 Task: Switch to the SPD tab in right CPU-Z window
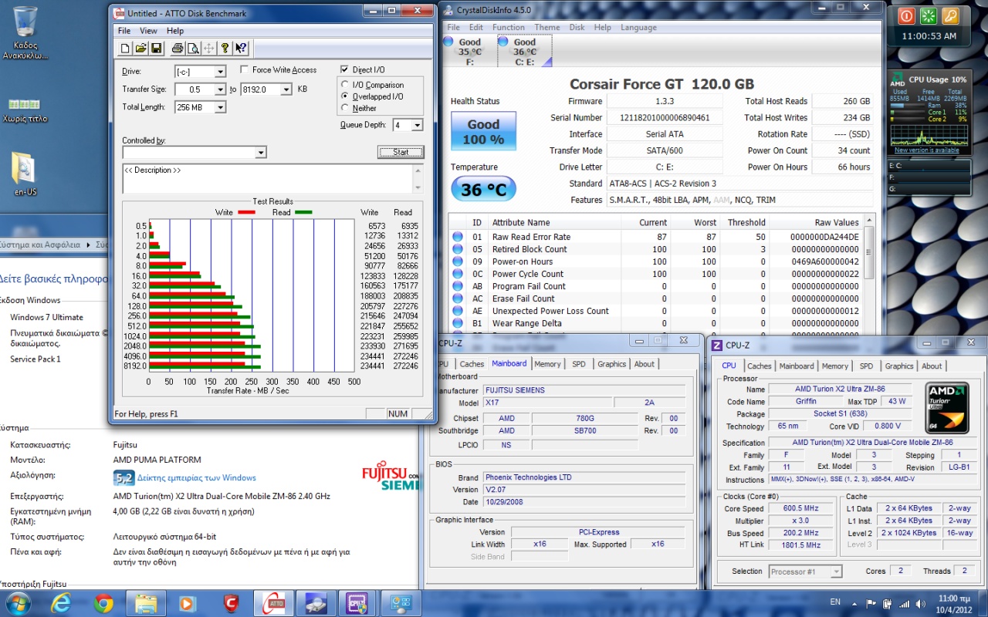(867, 366)
